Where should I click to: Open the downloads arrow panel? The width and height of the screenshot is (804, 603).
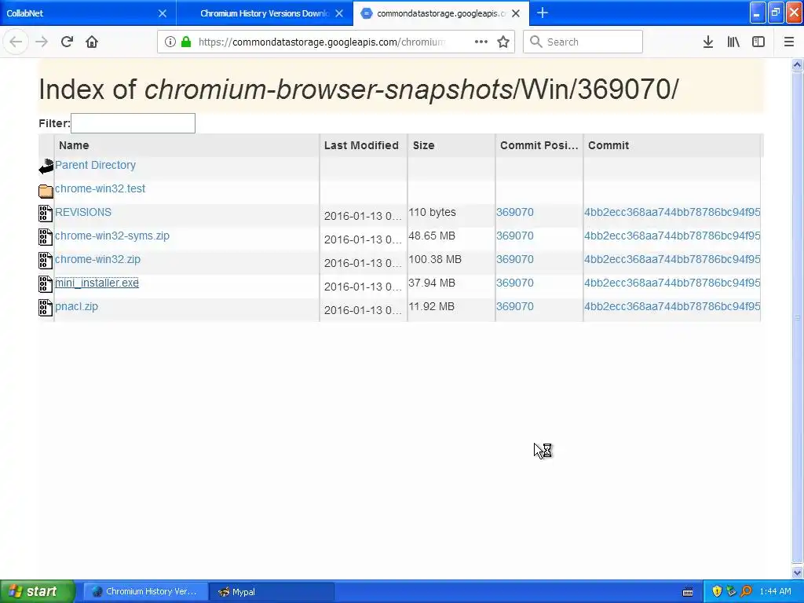[708, 42]
